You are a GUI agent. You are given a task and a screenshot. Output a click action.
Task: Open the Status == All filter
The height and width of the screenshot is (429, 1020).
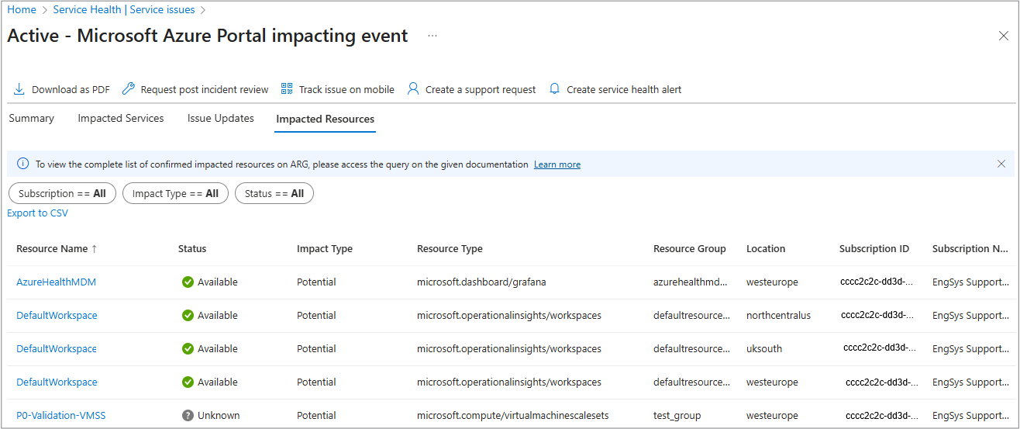274,193
